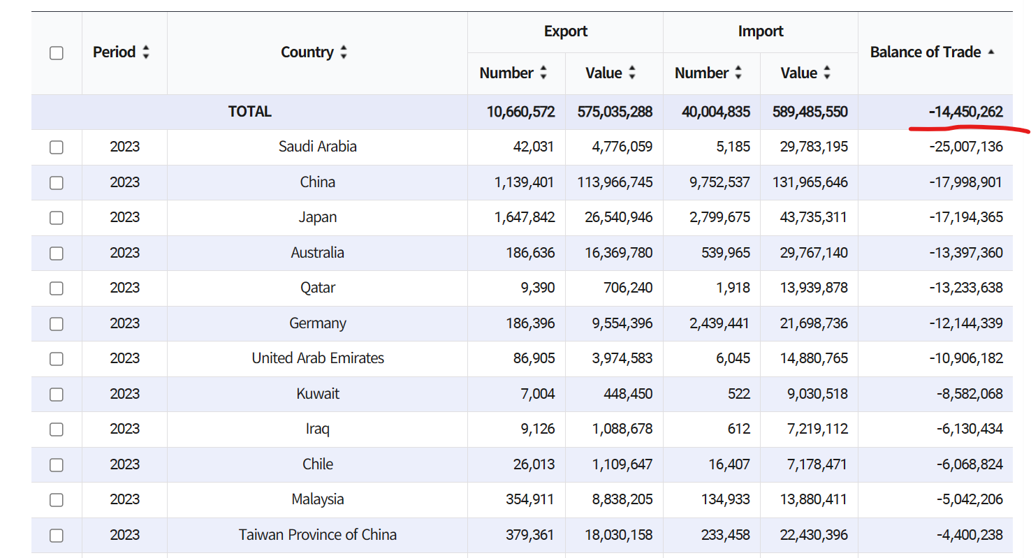This screenshot has height=558, width=1031.
Task: Tick the Japan row checkbox
Action: pos(57,218)
